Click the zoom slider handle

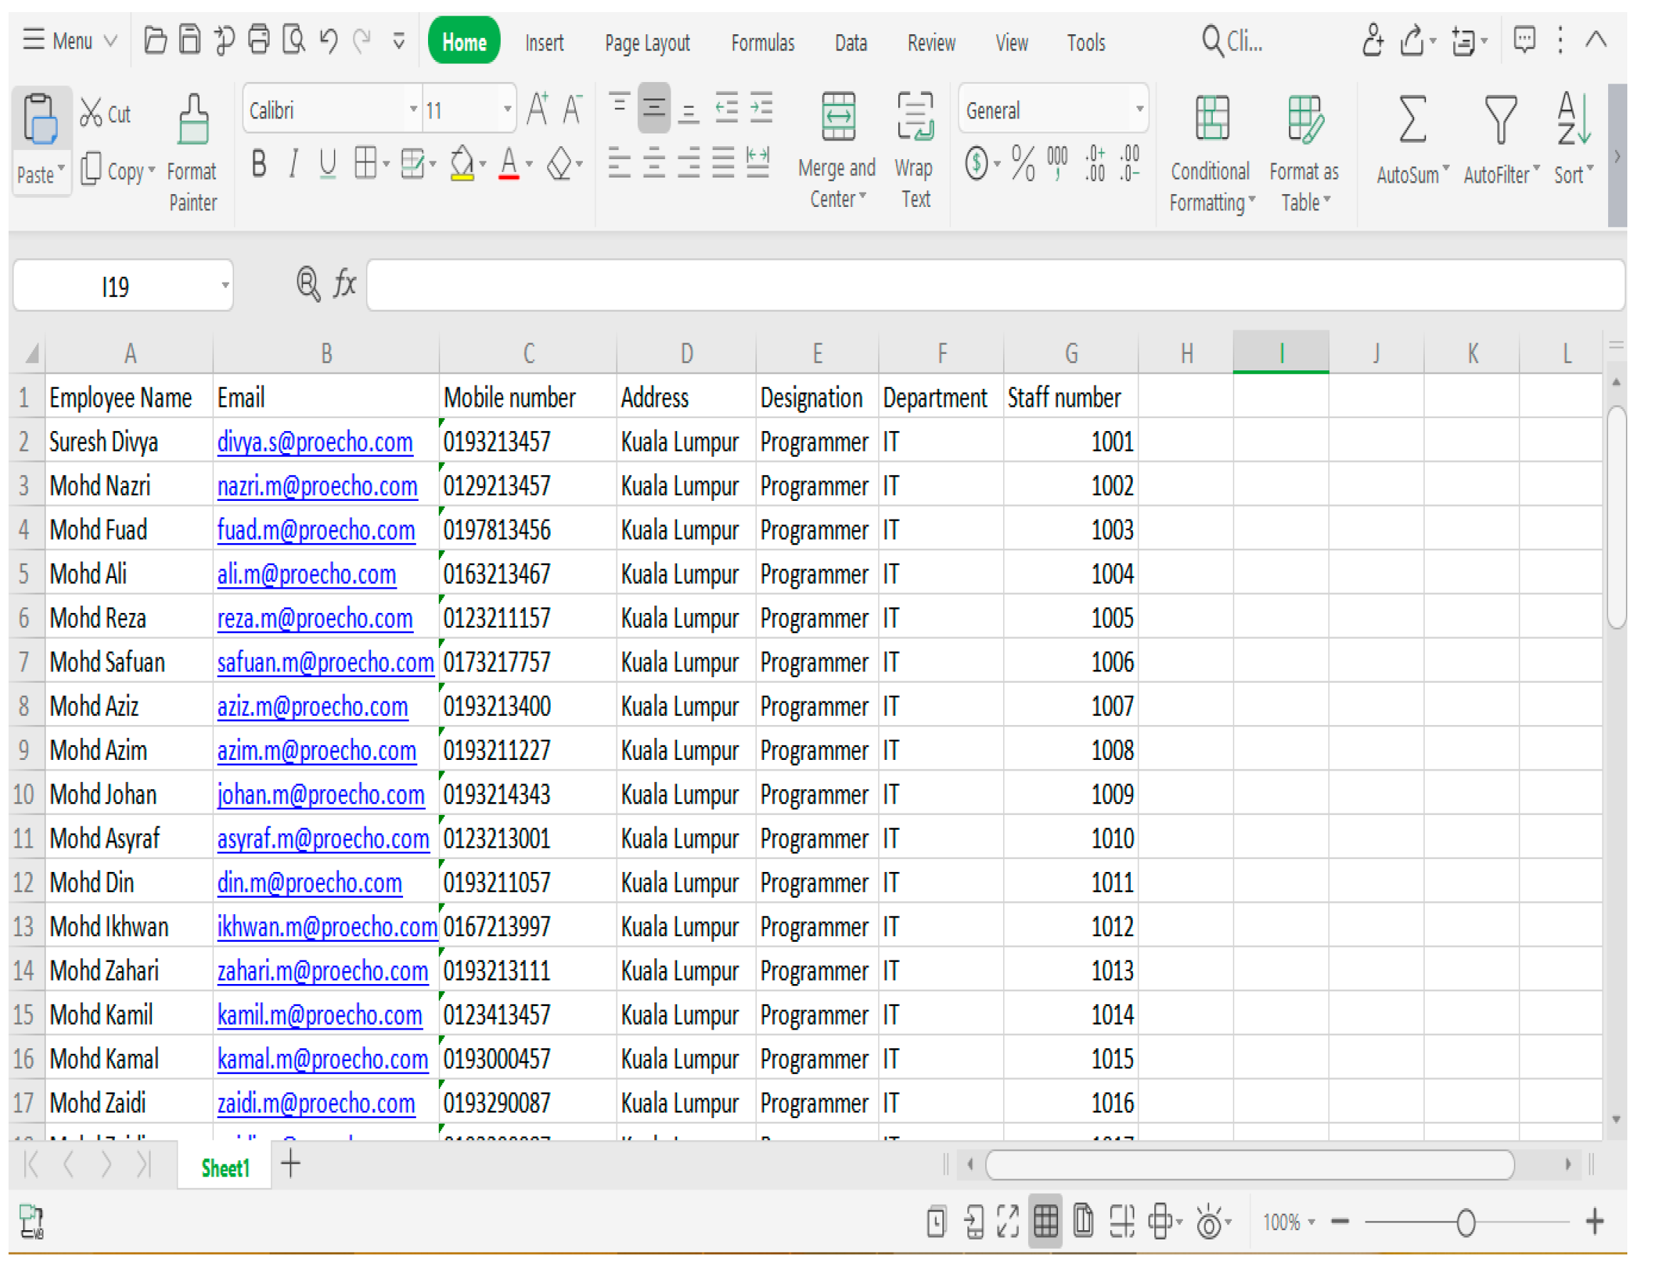[1465, 1222]
